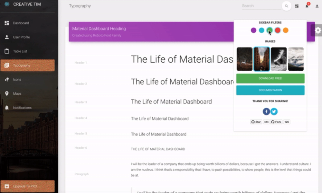The image size is (322, 193).
Task: Click the Upgrade To PRO icon
Action: (x=7, y=186)
